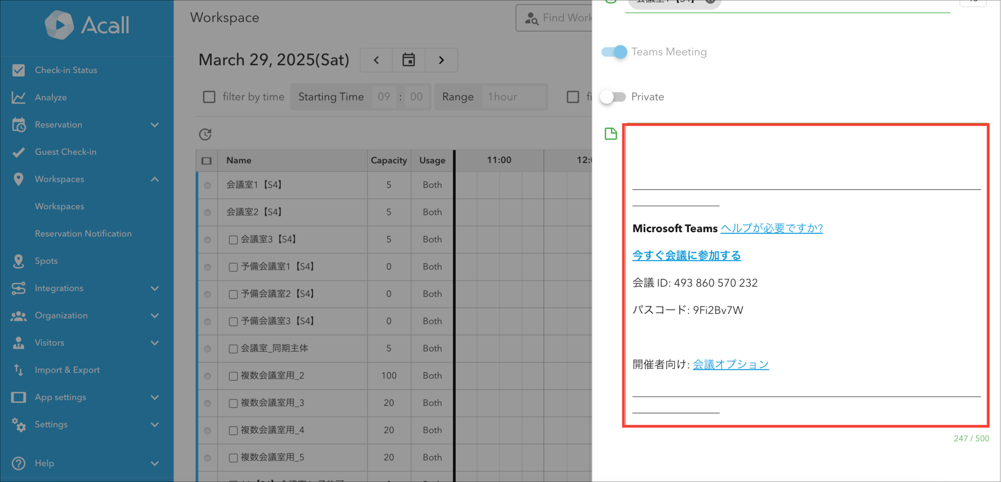1001x482 pixels.
Task: Collapse the Workspaces menu chevron
Action: tap(155, 179)
